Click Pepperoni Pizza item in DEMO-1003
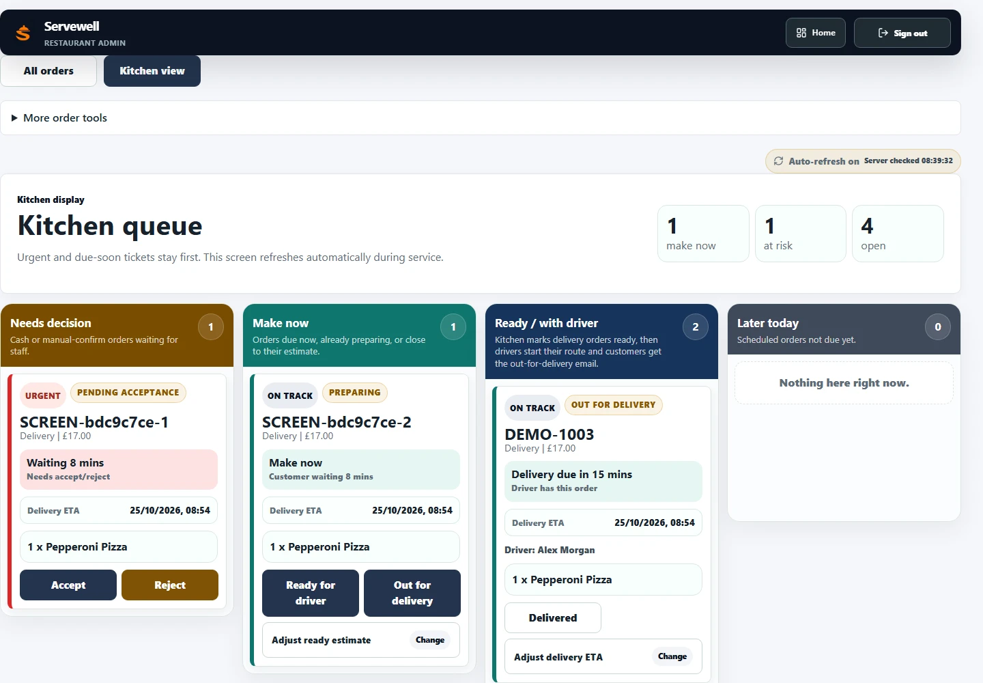 [x=603, y=580]
